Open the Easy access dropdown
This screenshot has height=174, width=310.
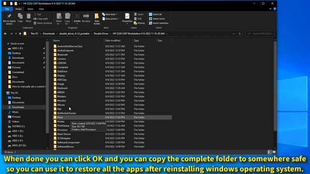(x=110, y=19)
